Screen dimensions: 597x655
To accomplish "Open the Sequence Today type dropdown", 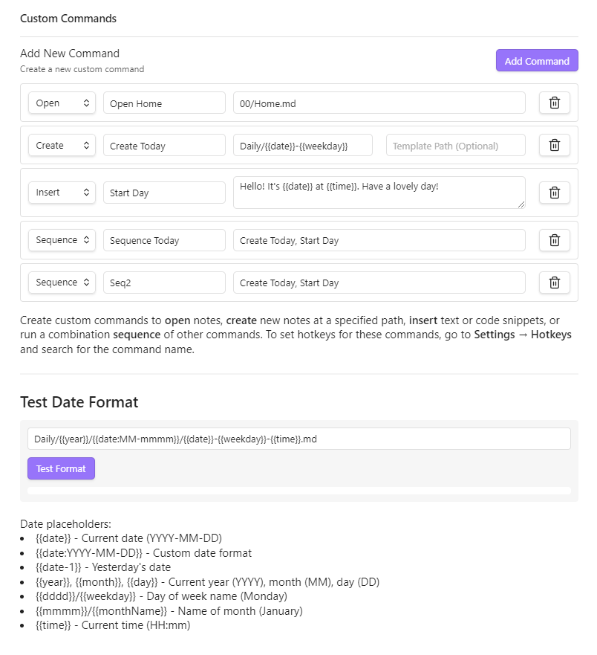I will pyautogui.click(x=62, y=239).
